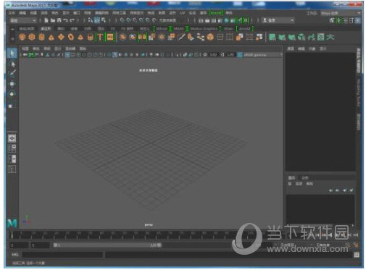Open the shelf tab list menu at shelf left
366x270 pixels.
[x=12, y=29]
